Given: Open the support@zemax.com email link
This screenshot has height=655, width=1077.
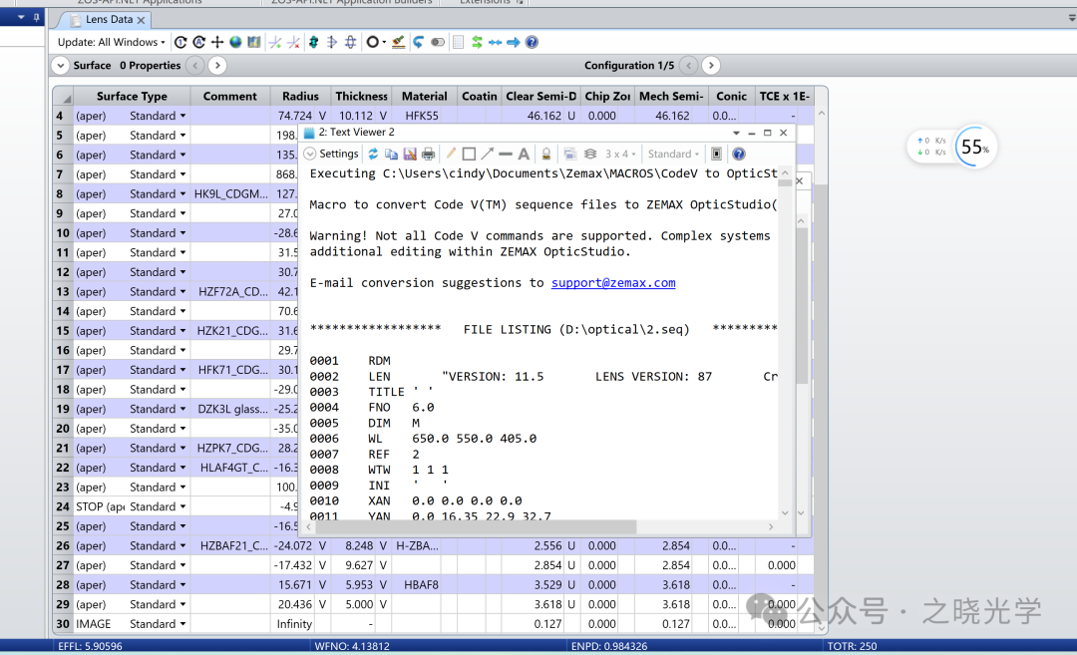Looking at the screenshot, I should pyautogui.click(x=613, y=283).
